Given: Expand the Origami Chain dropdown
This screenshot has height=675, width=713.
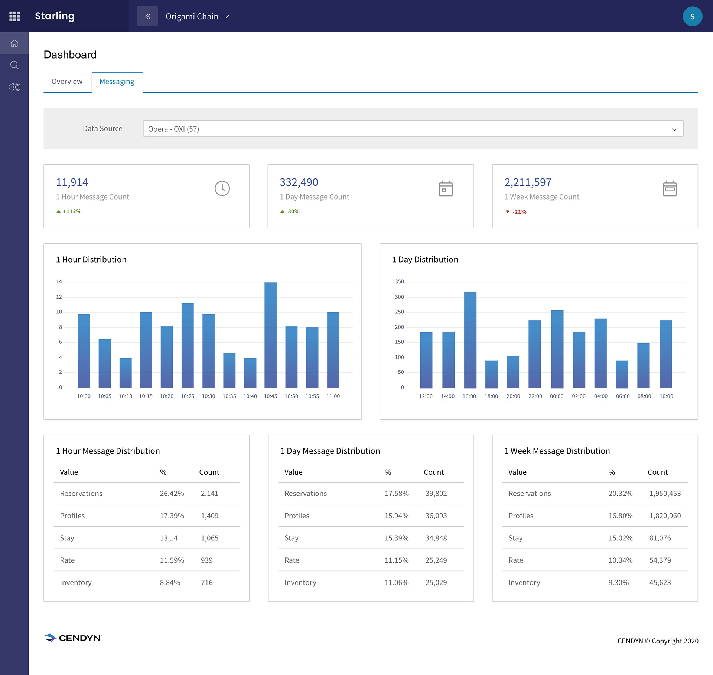Looking at the screenshot, I should [x=197, y=16].
